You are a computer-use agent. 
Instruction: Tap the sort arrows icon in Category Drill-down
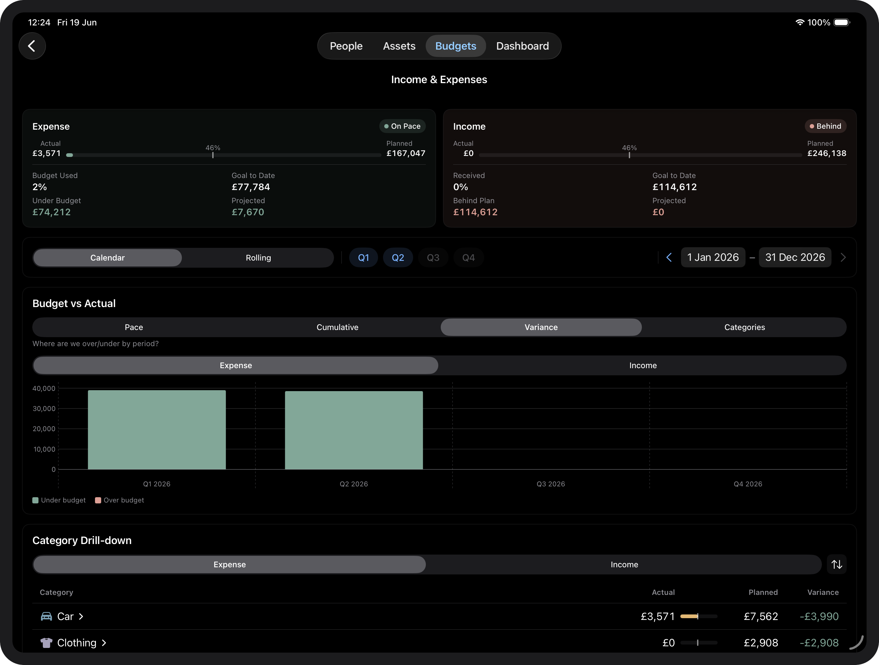coord(836,564)
